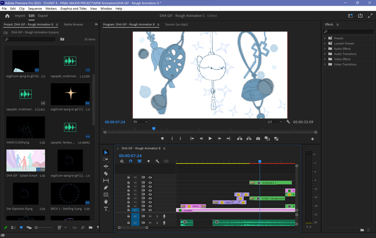The height and width of the screenshot is (238, 376).
Task: Expand Video Transitions folder
Action: click(x=325, y=64)
